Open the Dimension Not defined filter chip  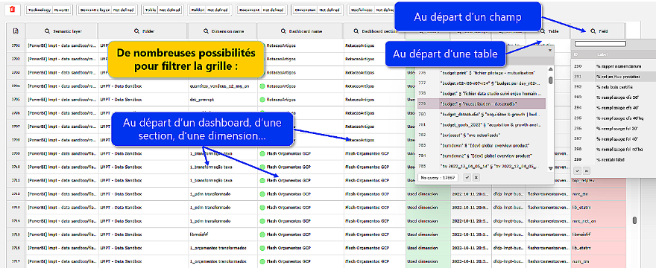coord(317,10)
